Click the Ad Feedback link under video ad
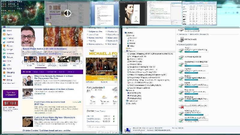 click(90, 82)
